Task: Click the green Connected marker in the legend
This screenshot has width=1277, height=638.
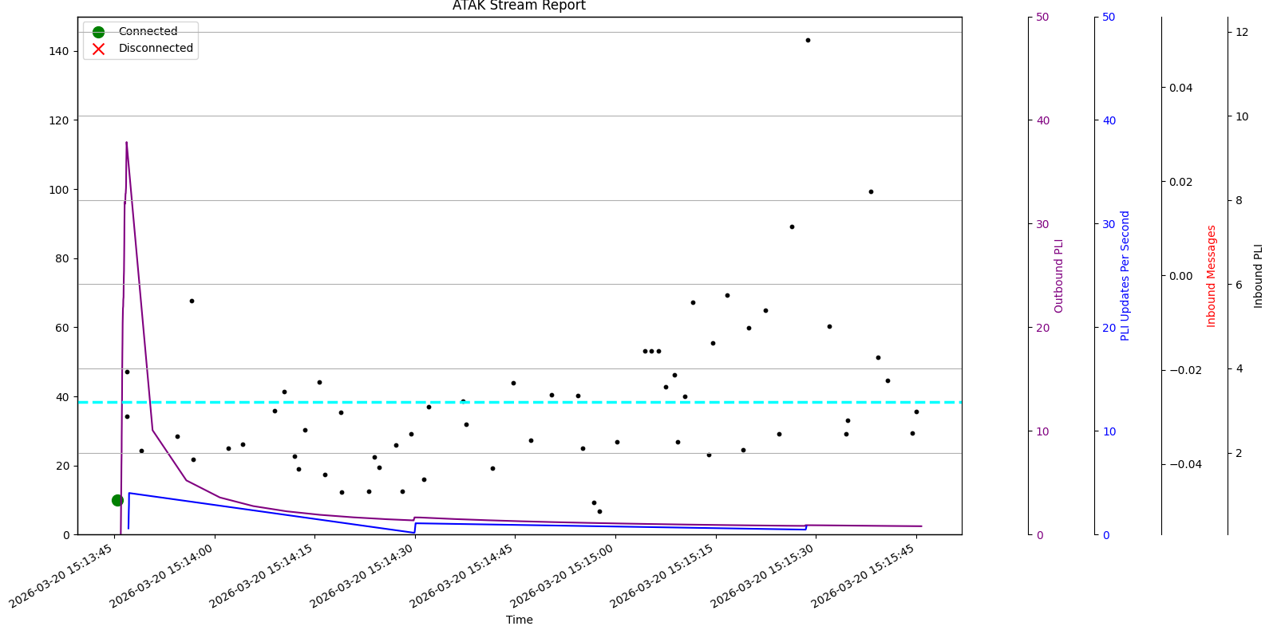Action: tap(98, 32)
